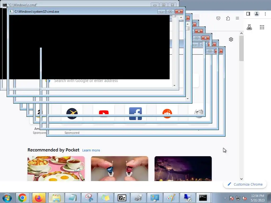The width and height of the screenshot is (271, 203).
Task: Open the printer fax taskbar icon
Action: coord(138,198)
